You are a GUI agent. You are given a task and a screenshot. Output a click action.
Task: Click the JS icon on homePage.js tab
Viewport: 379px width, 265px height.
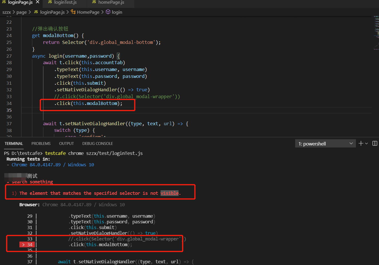pyautogui.click(x=94, y=2)
